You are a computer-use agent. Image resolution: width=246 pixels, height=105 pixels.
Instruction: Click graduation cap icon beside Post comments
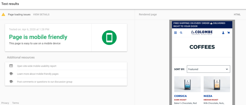[11, 82]
